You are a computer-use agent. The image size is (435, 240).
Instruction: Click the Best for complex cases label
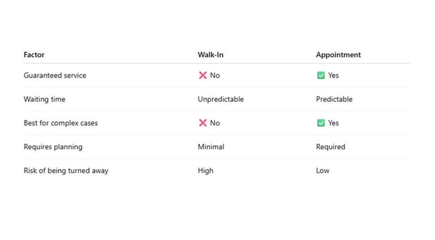61,123
